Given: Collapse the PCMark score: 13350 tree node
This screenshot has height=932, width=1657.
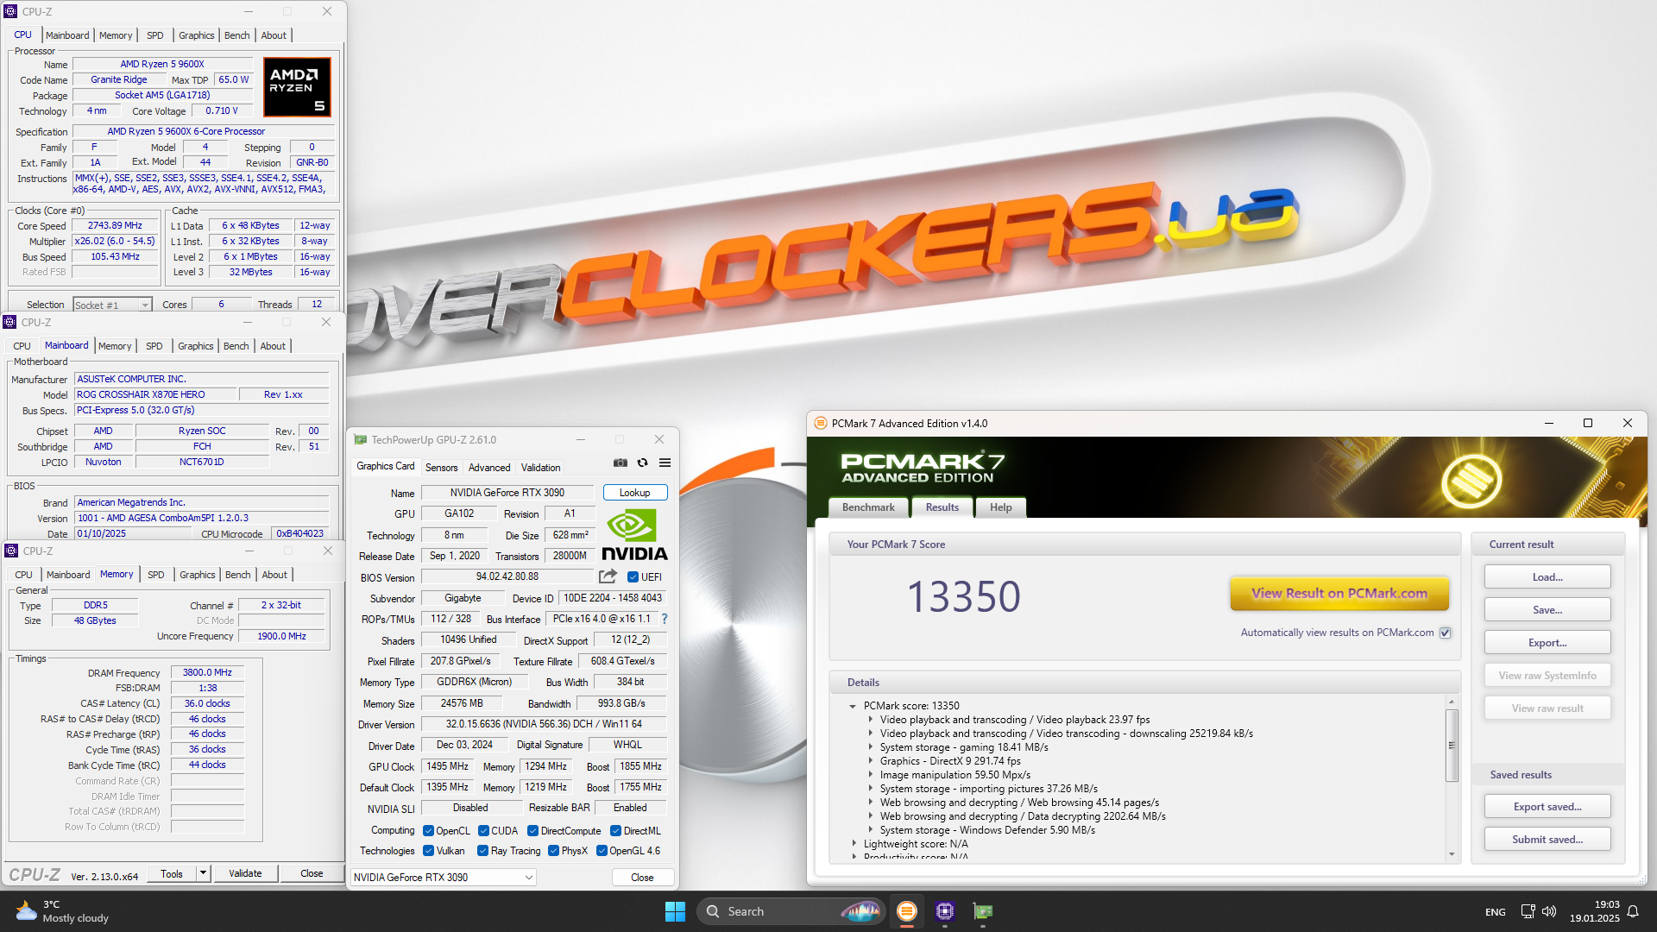Looking at the screenshot, I should (853, 706).
